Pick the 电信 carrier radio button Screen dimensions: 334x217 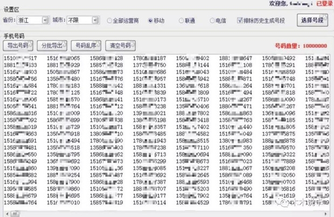click(212, 21)
